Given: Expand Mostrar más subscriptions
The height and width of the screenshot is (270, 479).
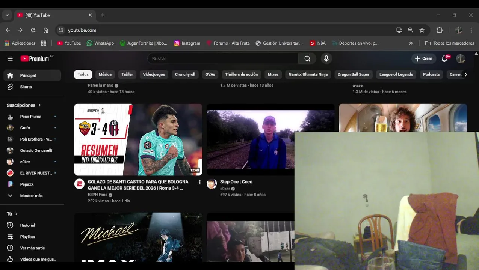Looking at the screenshot, I should click(32, 196).
